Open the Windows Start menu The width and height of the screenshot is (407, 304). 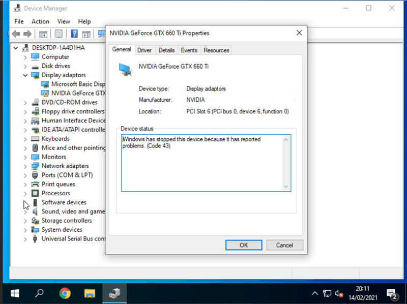click(x=15, y=293)
